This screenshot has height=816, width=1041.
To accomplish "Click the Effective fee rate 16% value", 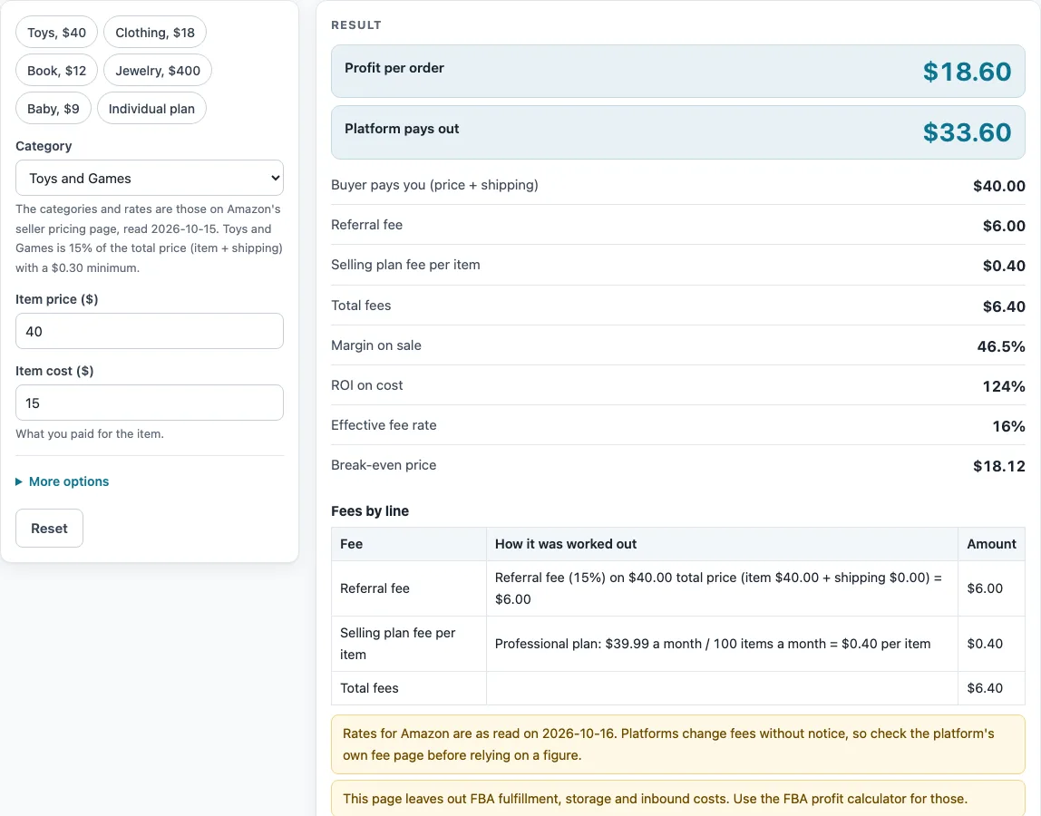I will point(1008,426).
